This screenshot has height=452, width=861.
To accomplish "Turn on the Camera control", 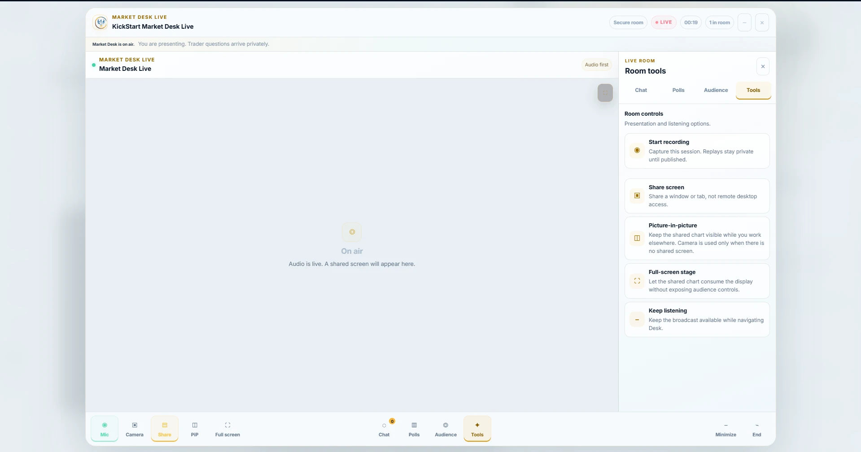I will (135, 429).
